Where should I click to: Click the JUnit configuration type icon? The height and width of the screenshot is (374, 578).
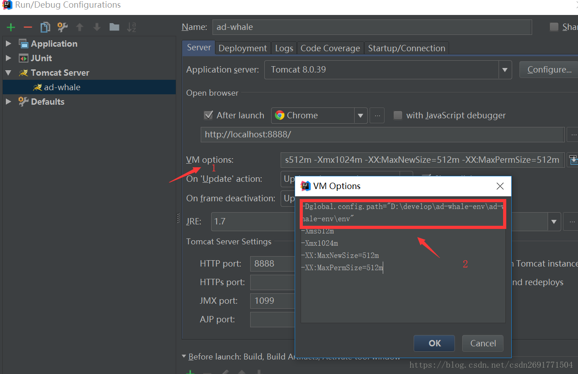coord(24,58)
